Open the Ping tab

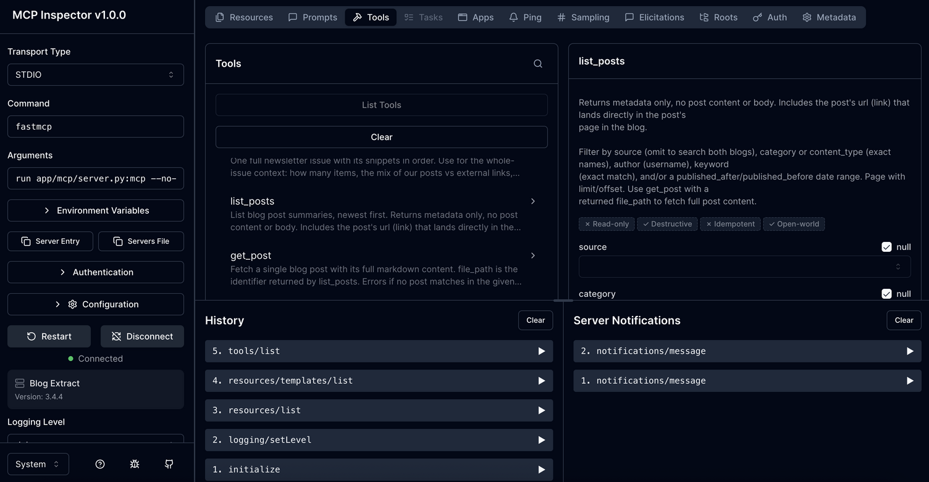coord(525,17)
